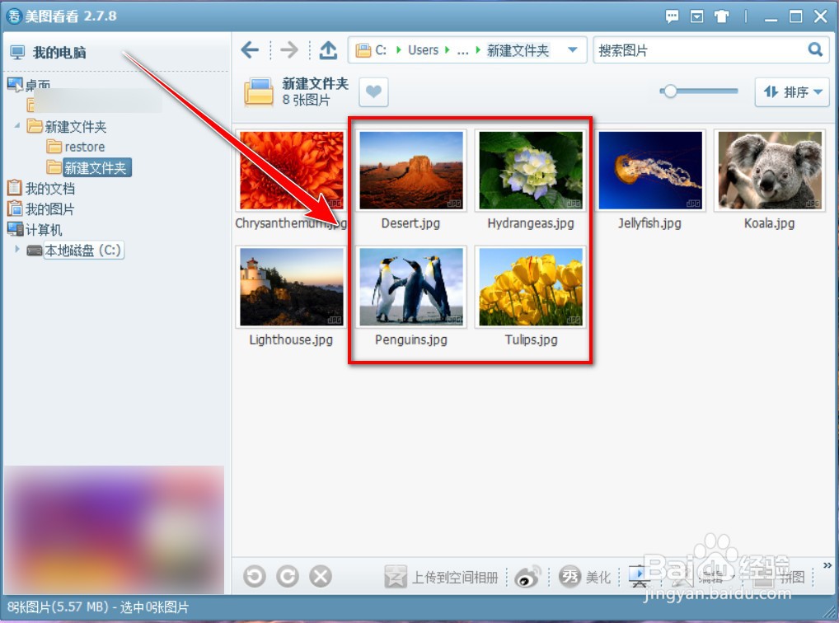Click the Users segment in the address bar
Screen dimensions: 839x623
click(x=424, y=50)
